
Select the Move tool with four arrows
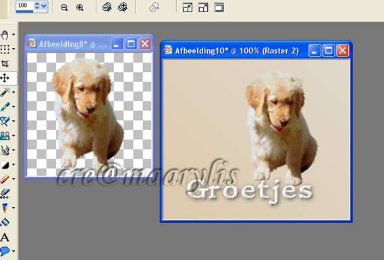5,78
